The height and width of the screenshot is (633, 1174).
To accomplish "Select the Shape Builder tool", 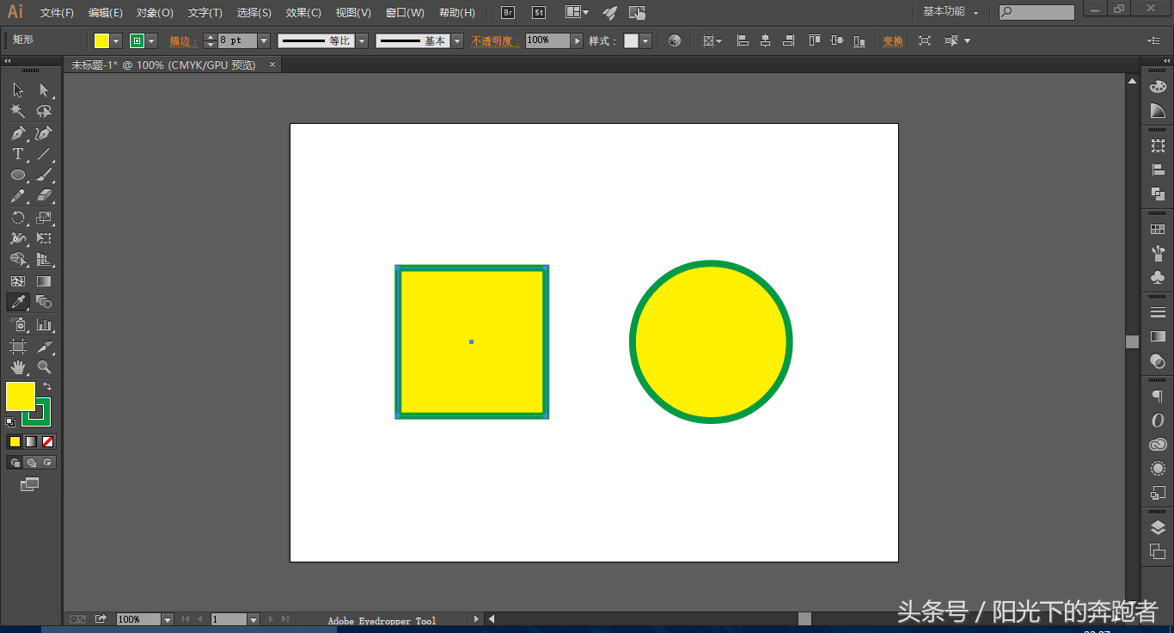I will click(17, 259).
